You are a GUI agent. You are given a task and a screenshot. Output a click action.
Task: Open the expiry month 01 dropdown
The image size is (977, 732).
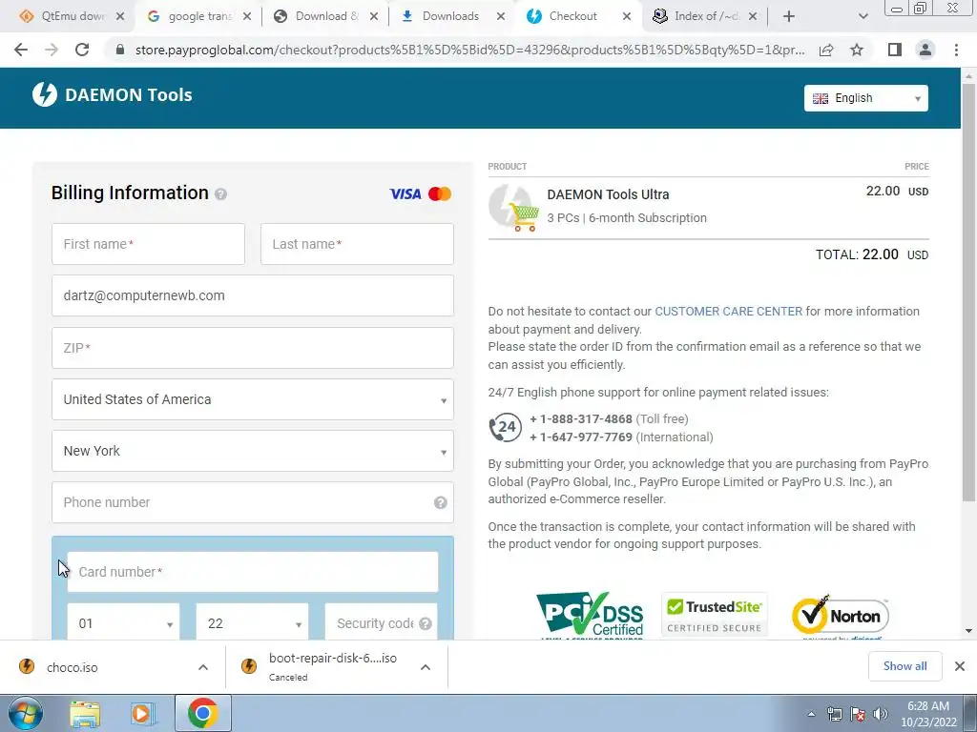(123, 622)
